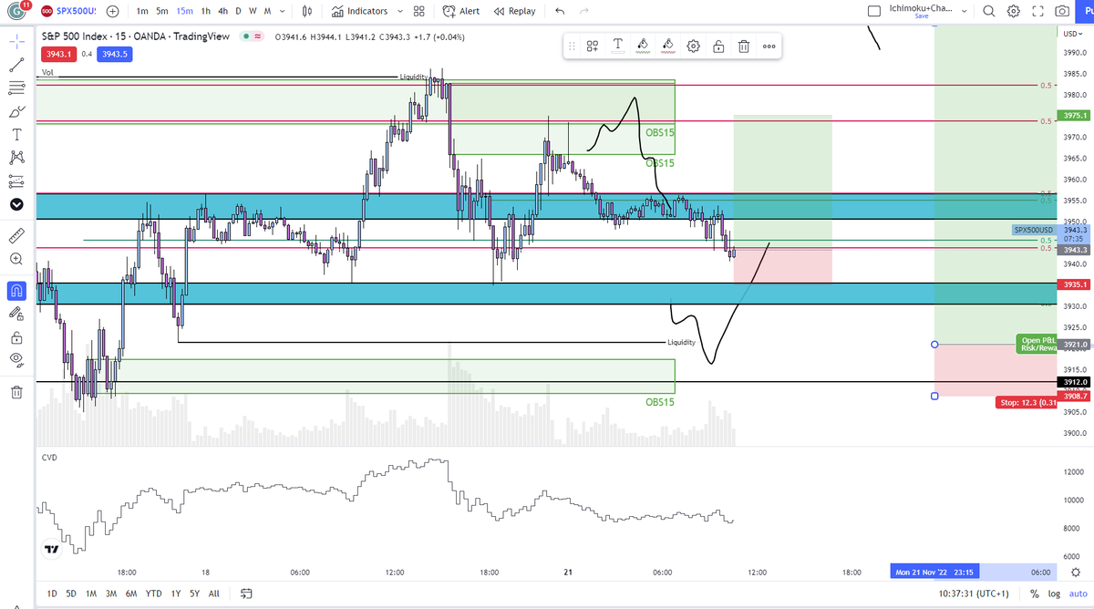
Task: Open indicator templates grid icon
Action: (418, 11)
